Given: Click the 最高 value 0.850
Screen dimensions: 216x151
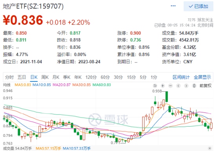Looking at the screenshot, I should tap(21, 33).
